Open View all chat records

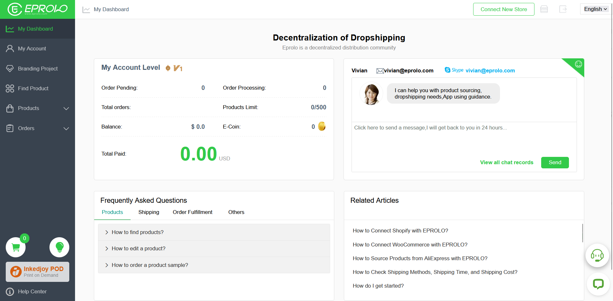(x=507, y=162)
